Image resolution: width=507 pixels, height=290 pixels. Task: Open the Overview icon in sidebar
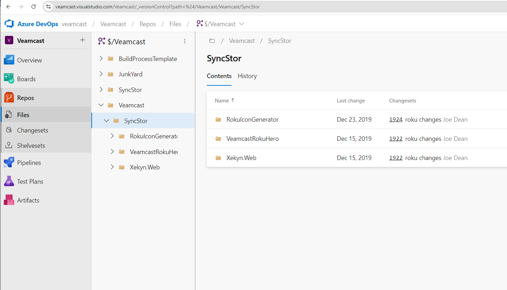coord(9,60)
